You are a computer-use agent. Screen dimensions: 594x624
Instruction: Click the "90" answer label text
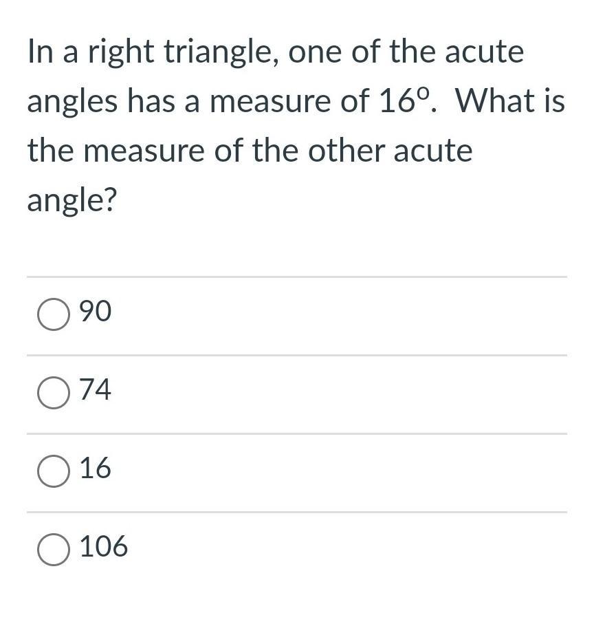(x=96, y=312)
